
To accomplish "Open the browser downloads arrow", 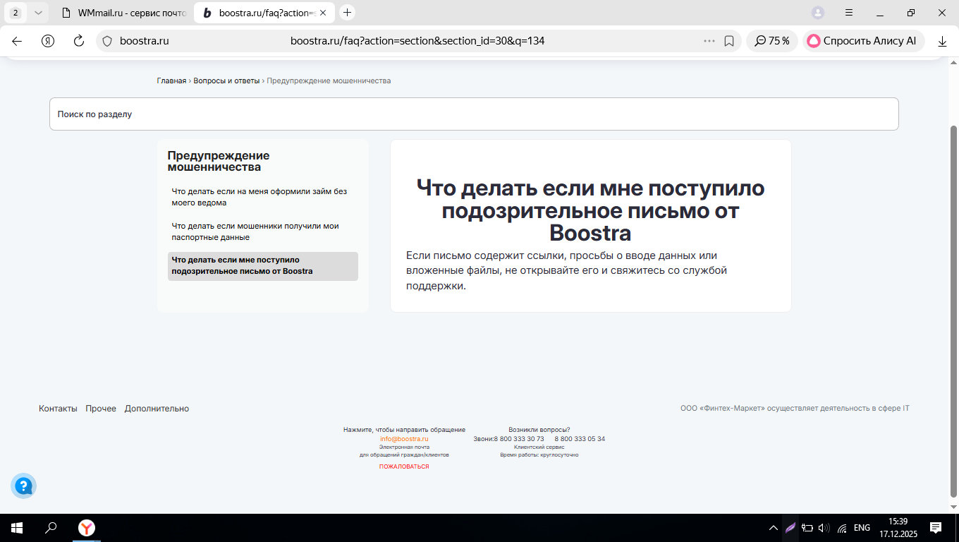I will pyautogui.click(x=942, y=41).
